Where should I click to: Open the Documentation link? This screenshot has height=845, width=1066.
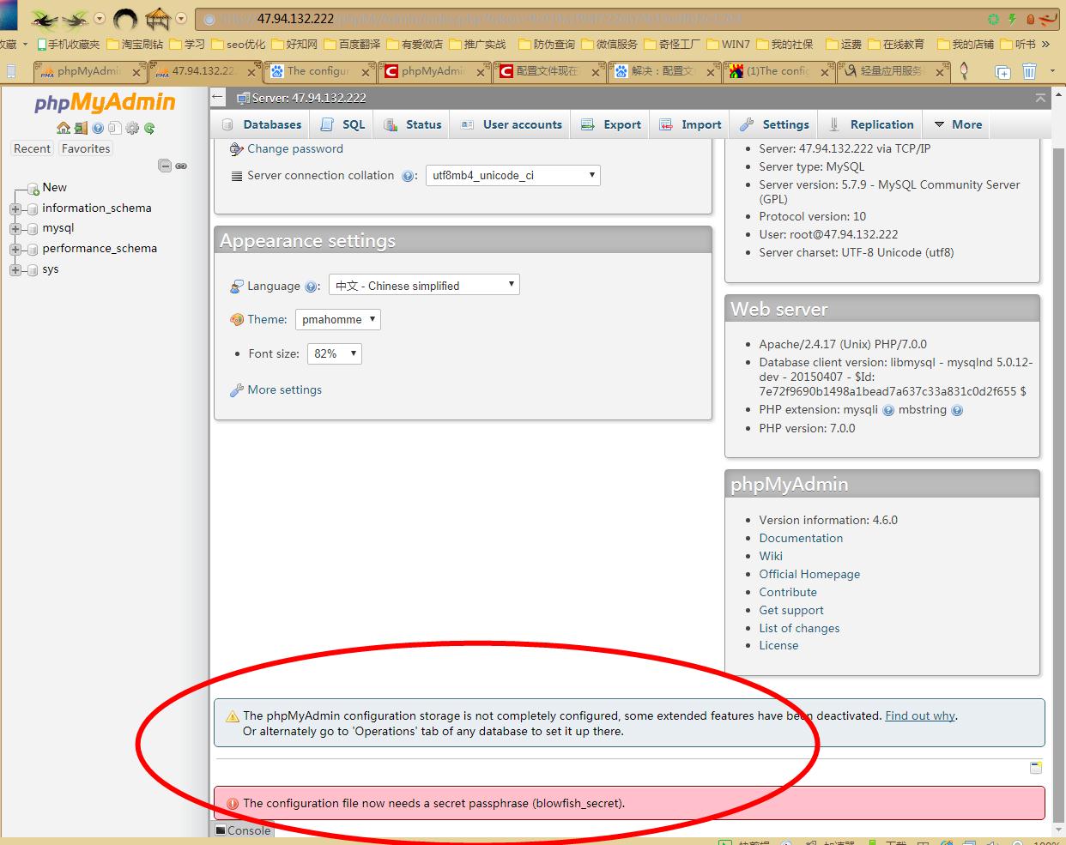pos(801,539)
